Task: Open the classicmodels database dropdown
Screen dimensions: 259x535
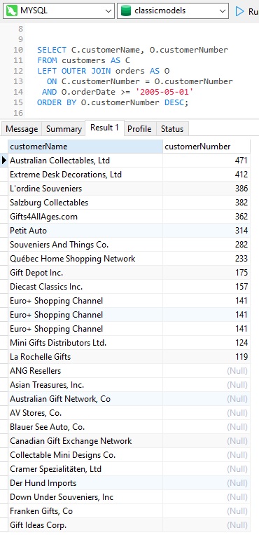Action: point(173,11)
